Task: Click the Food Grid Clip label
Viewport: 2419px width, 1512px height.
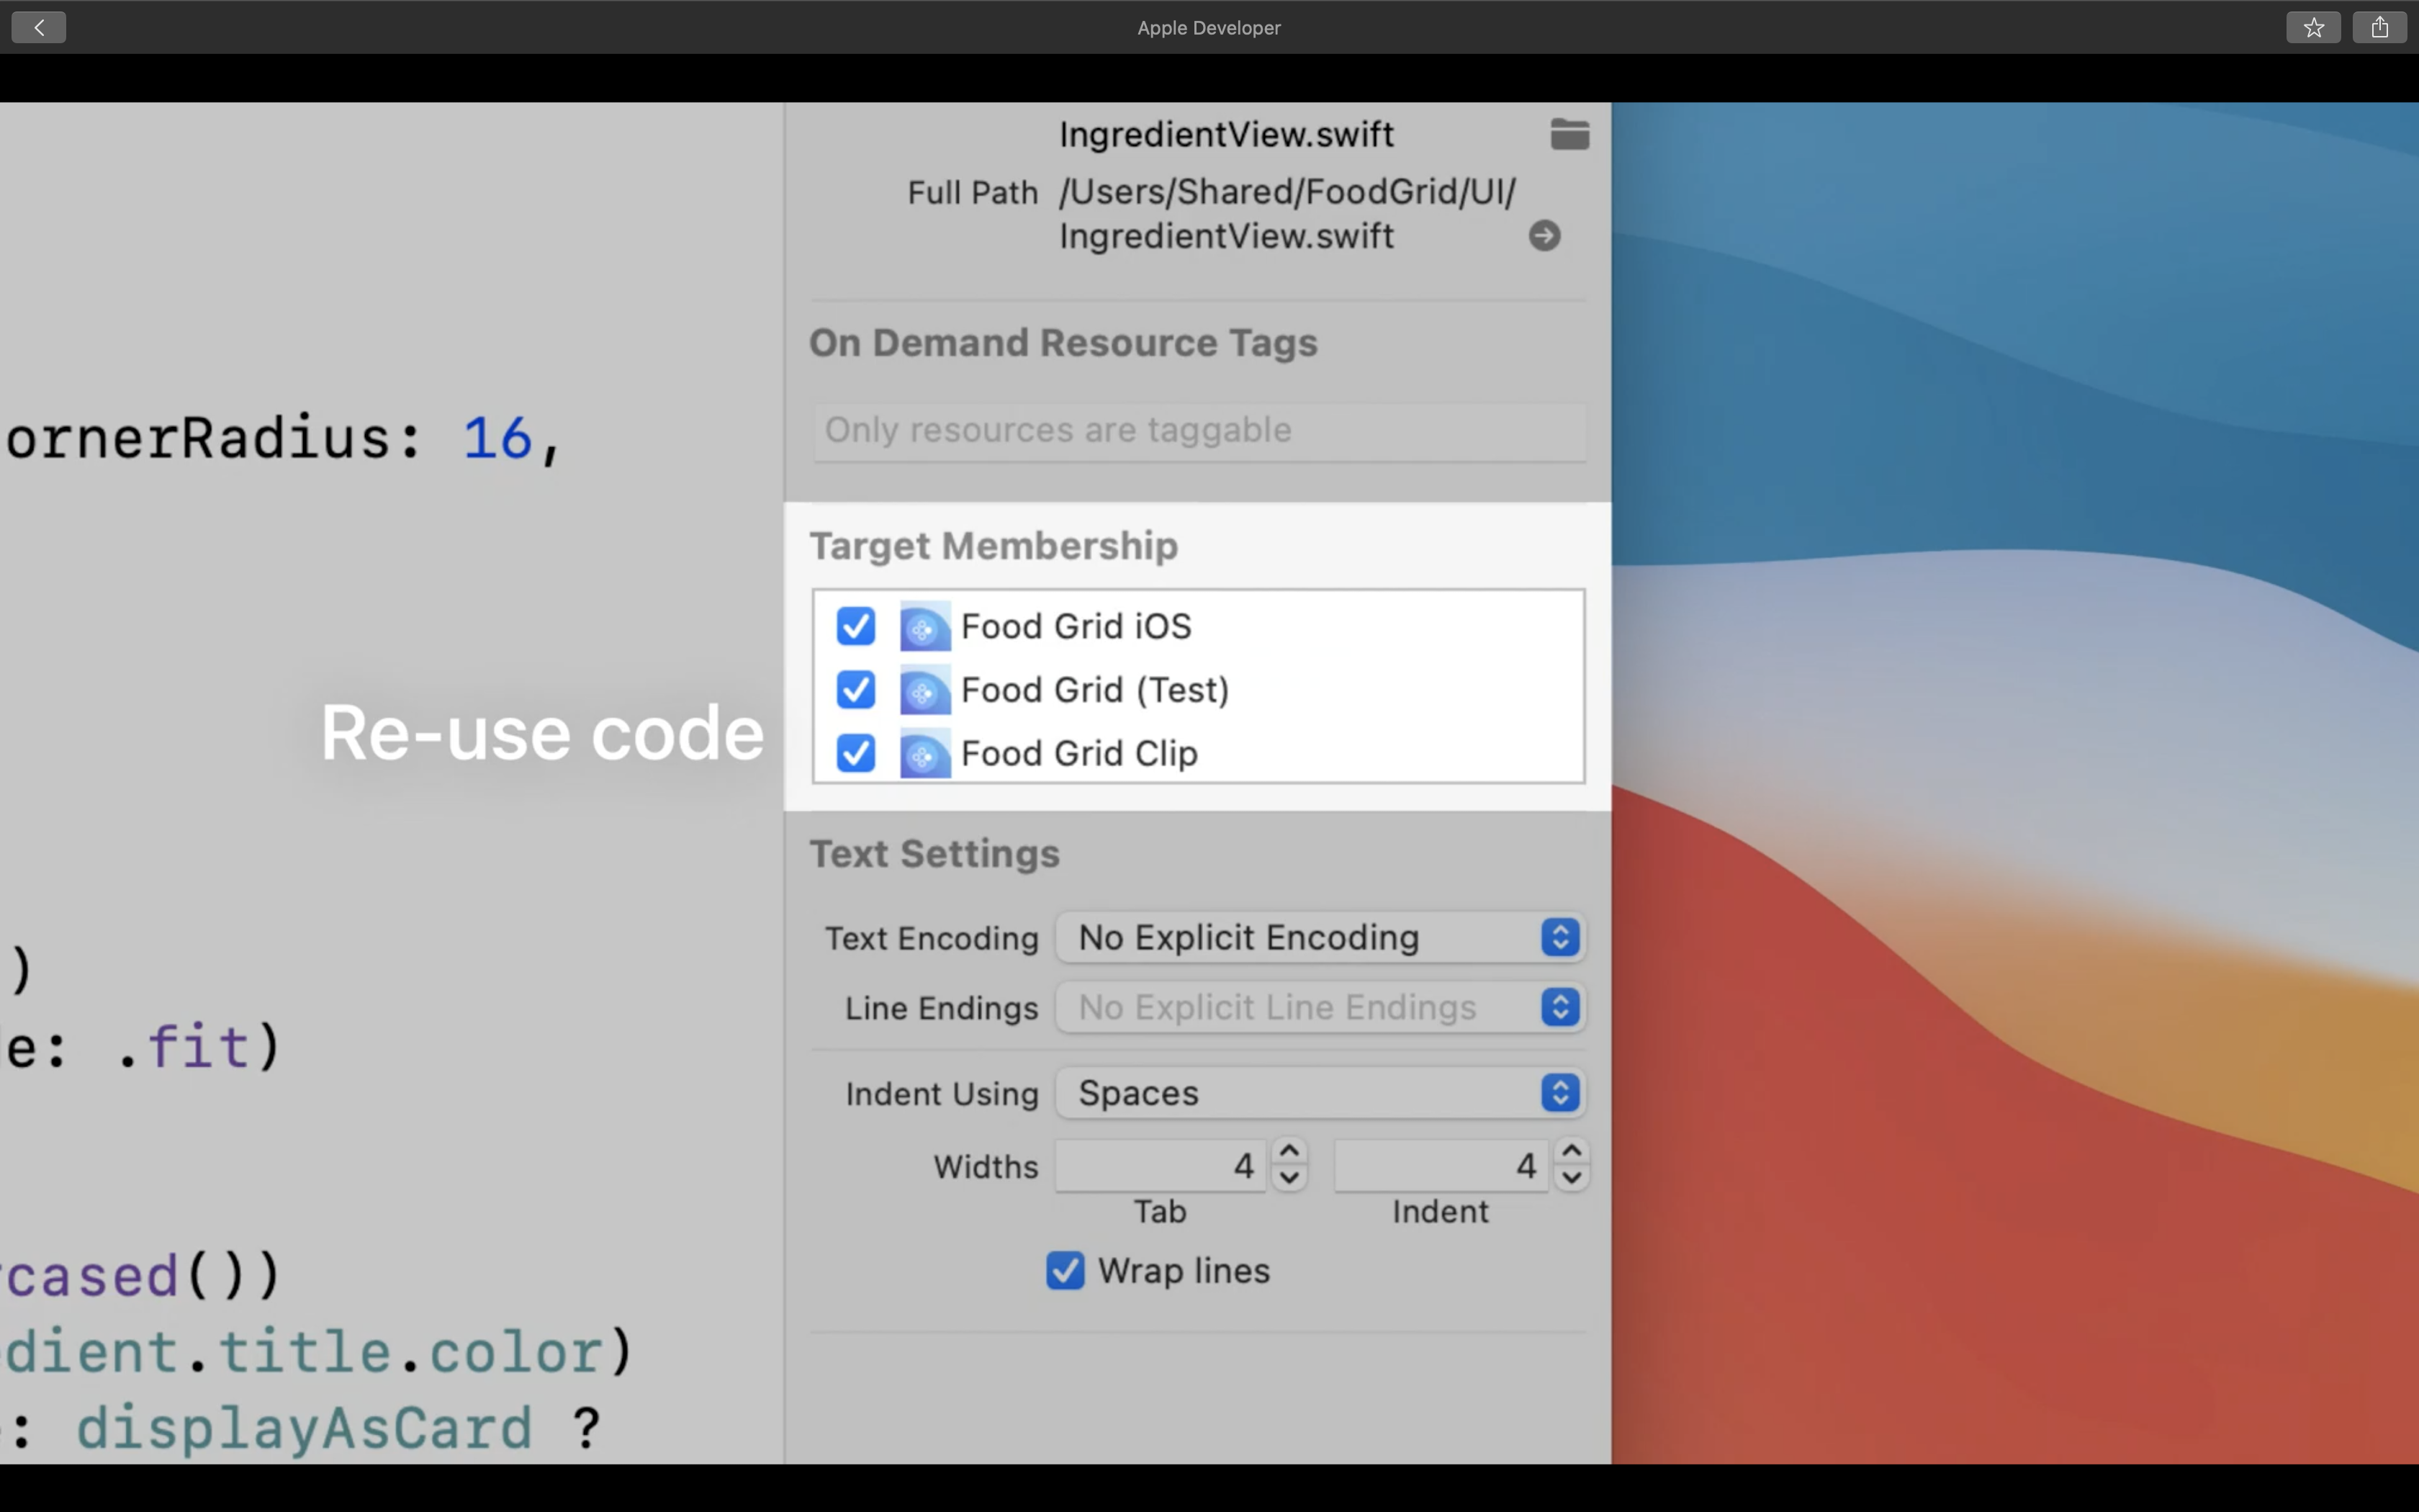Action: (1080, 754)
